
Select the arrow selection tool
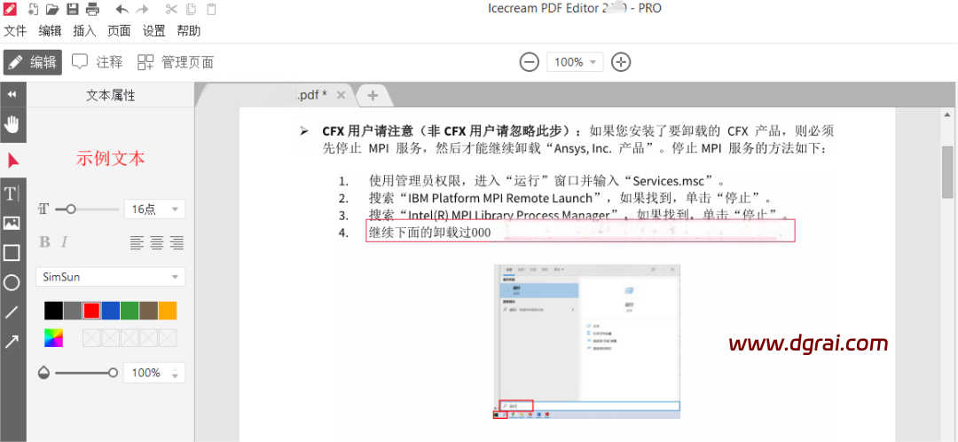click(12, 161)
